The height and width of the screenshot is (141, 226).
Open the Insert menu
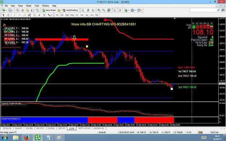(x=20, y=6)
